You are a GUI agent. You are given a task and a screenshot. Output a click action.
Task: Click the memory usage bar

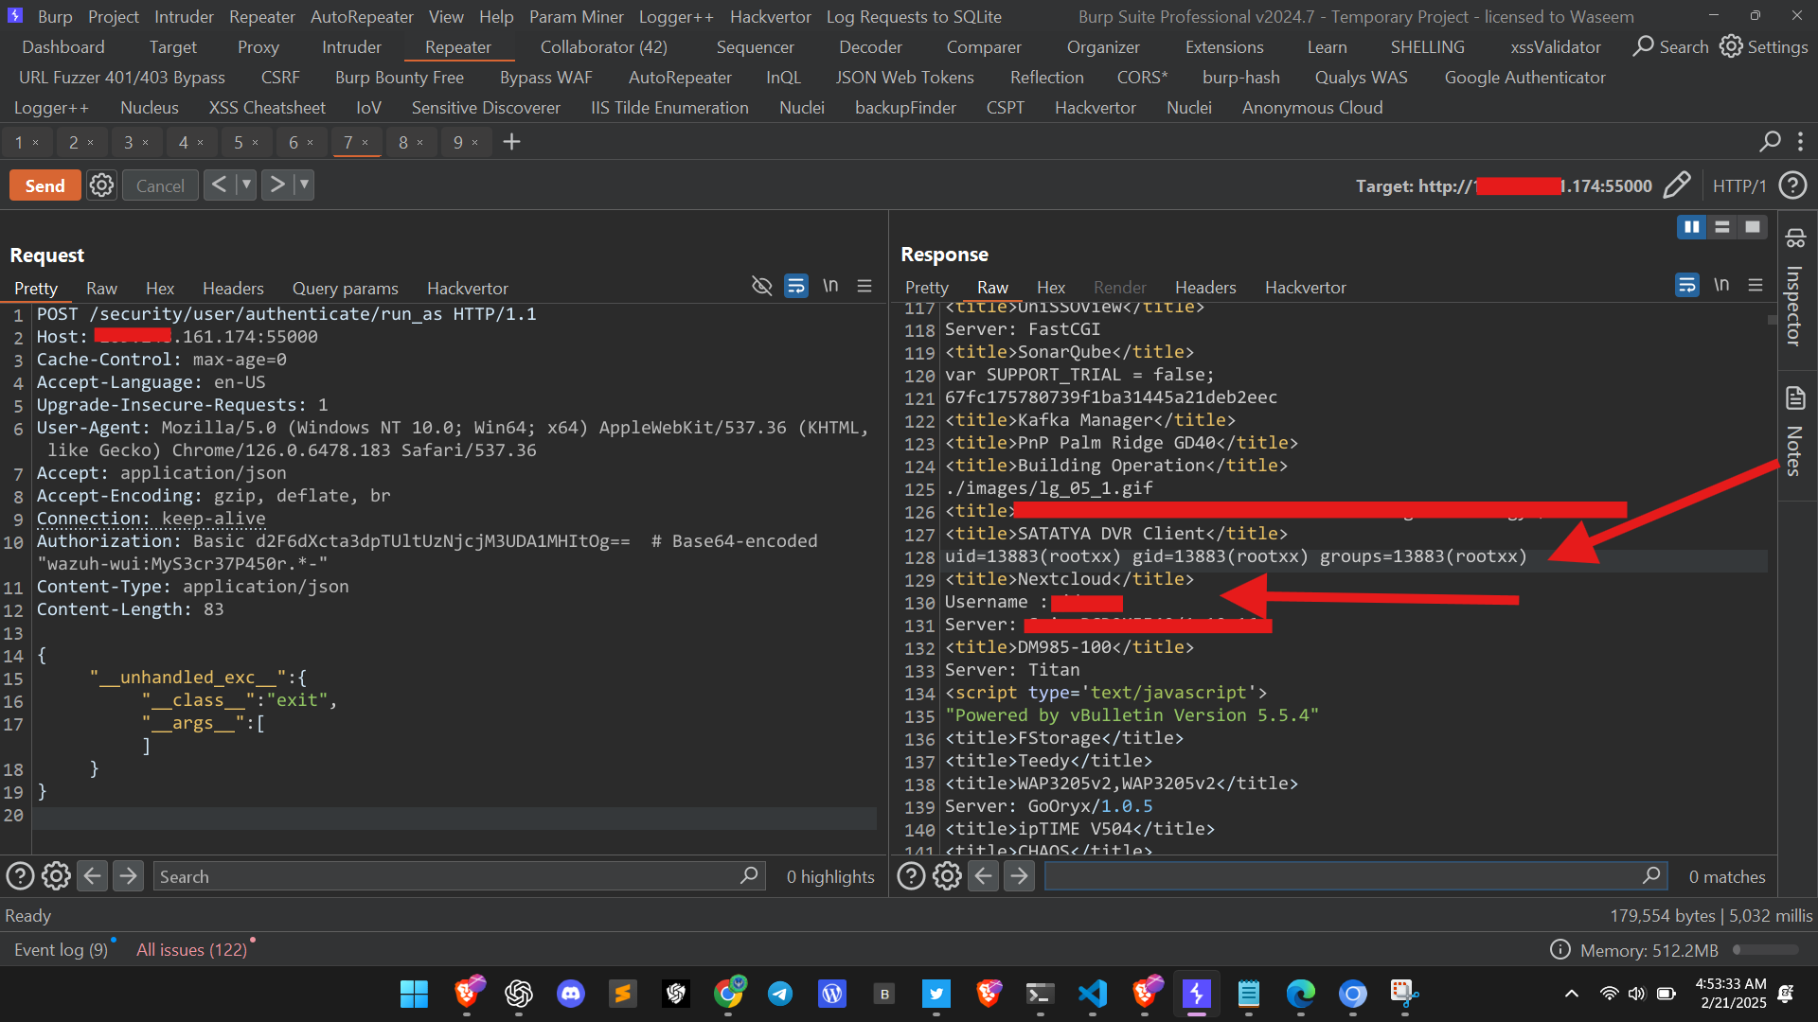(x=1765, y=949)
